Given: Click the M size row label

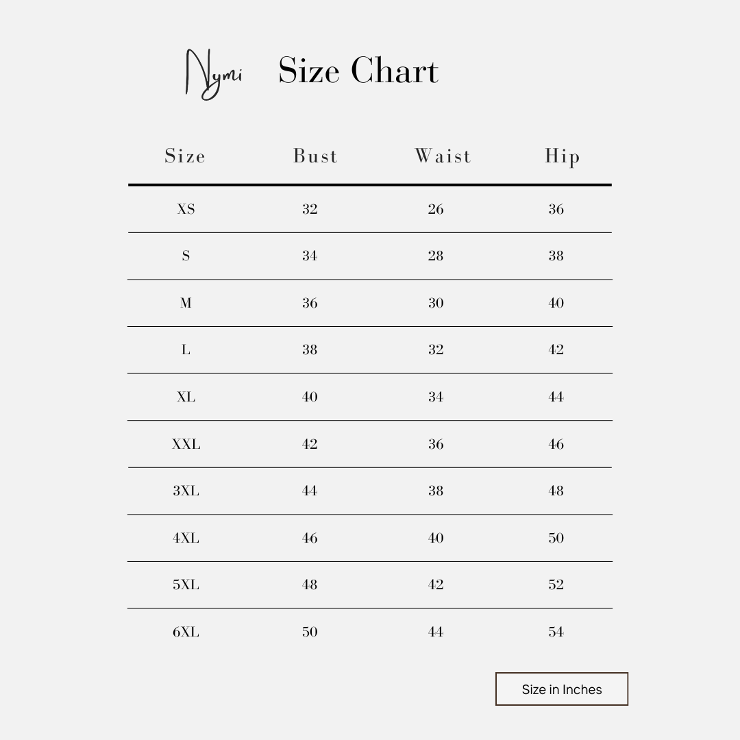Looking at the screenshot, I should pyautogui.click(x=186, y=303).
